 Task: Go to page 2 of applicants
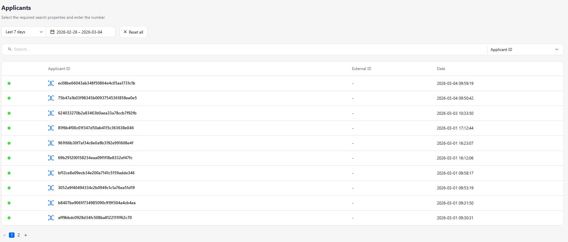[x=18, y=235]
